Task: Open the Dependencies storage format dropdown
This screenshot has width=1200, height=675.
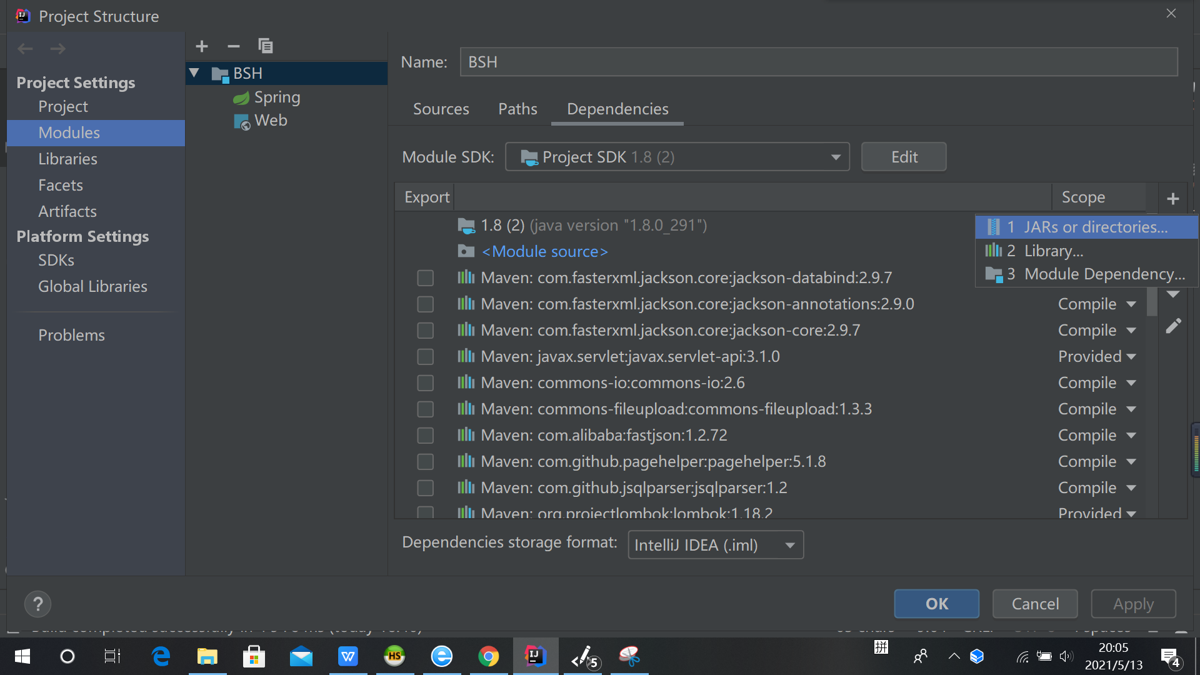Action: click(x=789, y=544)
